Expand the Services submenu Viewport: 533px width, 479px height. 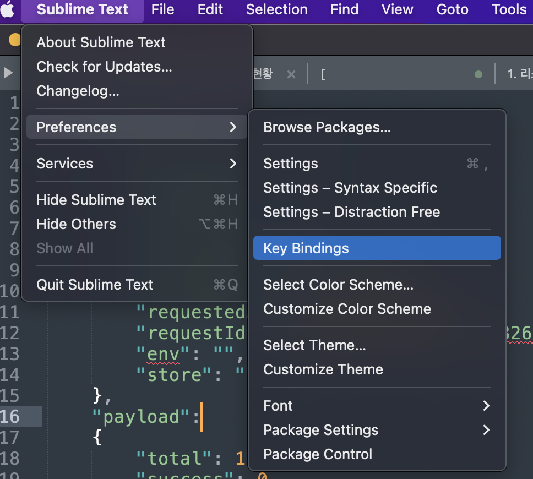tap(137, 164)
